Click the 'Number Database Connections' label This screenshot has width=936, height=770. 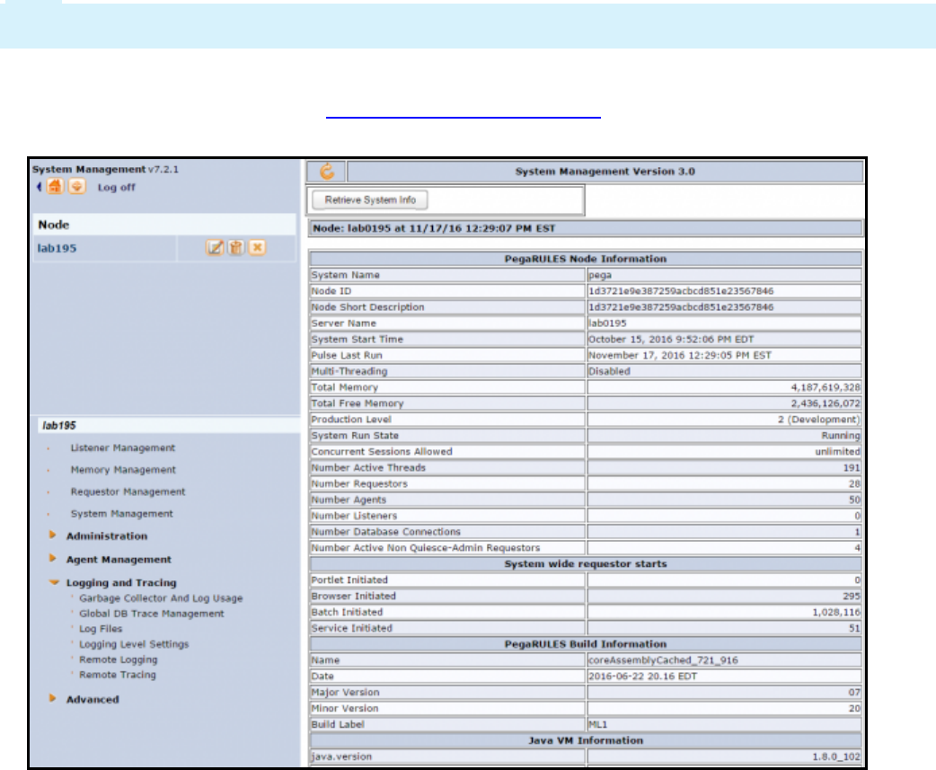click(x=385, y=532)
